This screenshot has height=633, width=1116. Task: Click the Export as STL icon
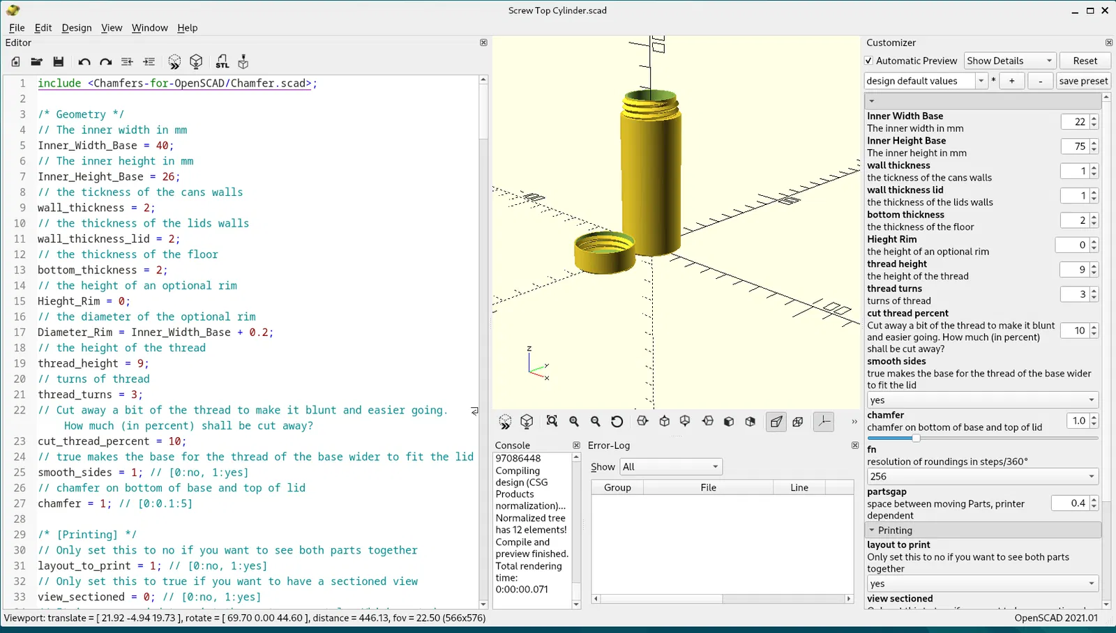[x=222, y=62]
